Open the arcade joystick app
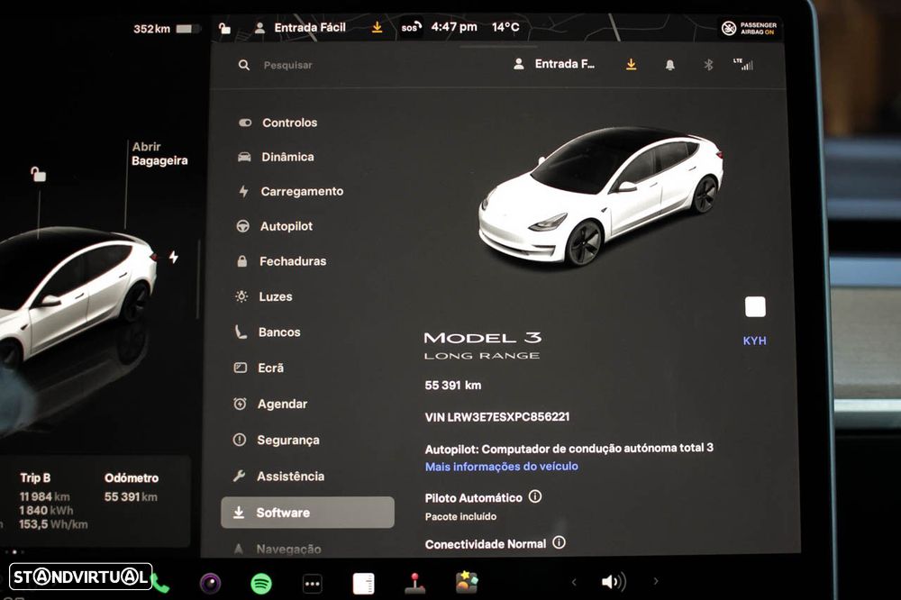 tap(414, 583)
